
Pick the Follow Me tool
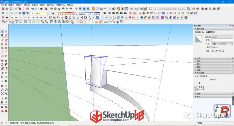pyautogui.click(x=6, y=65)
